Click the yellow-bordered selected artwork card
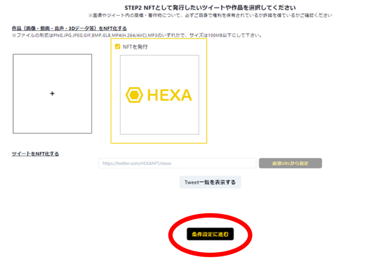Viewport: 384px width, 267px height. coord(159,91)
